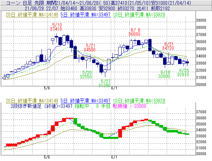Click the 陰転中 status text

(82, 106)
